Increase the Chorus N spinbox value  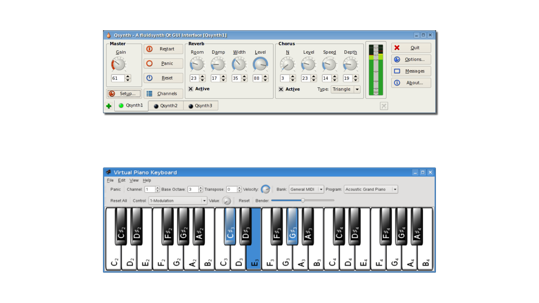coord(293,76)
